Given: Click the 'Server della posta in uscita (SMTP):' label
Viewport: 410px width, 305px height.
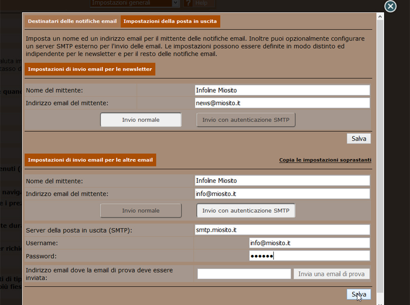Looking at the screenshot, I should coord(79,230).
